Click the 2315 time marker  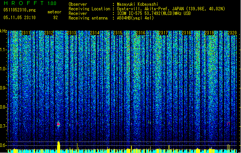pos(118,33)
